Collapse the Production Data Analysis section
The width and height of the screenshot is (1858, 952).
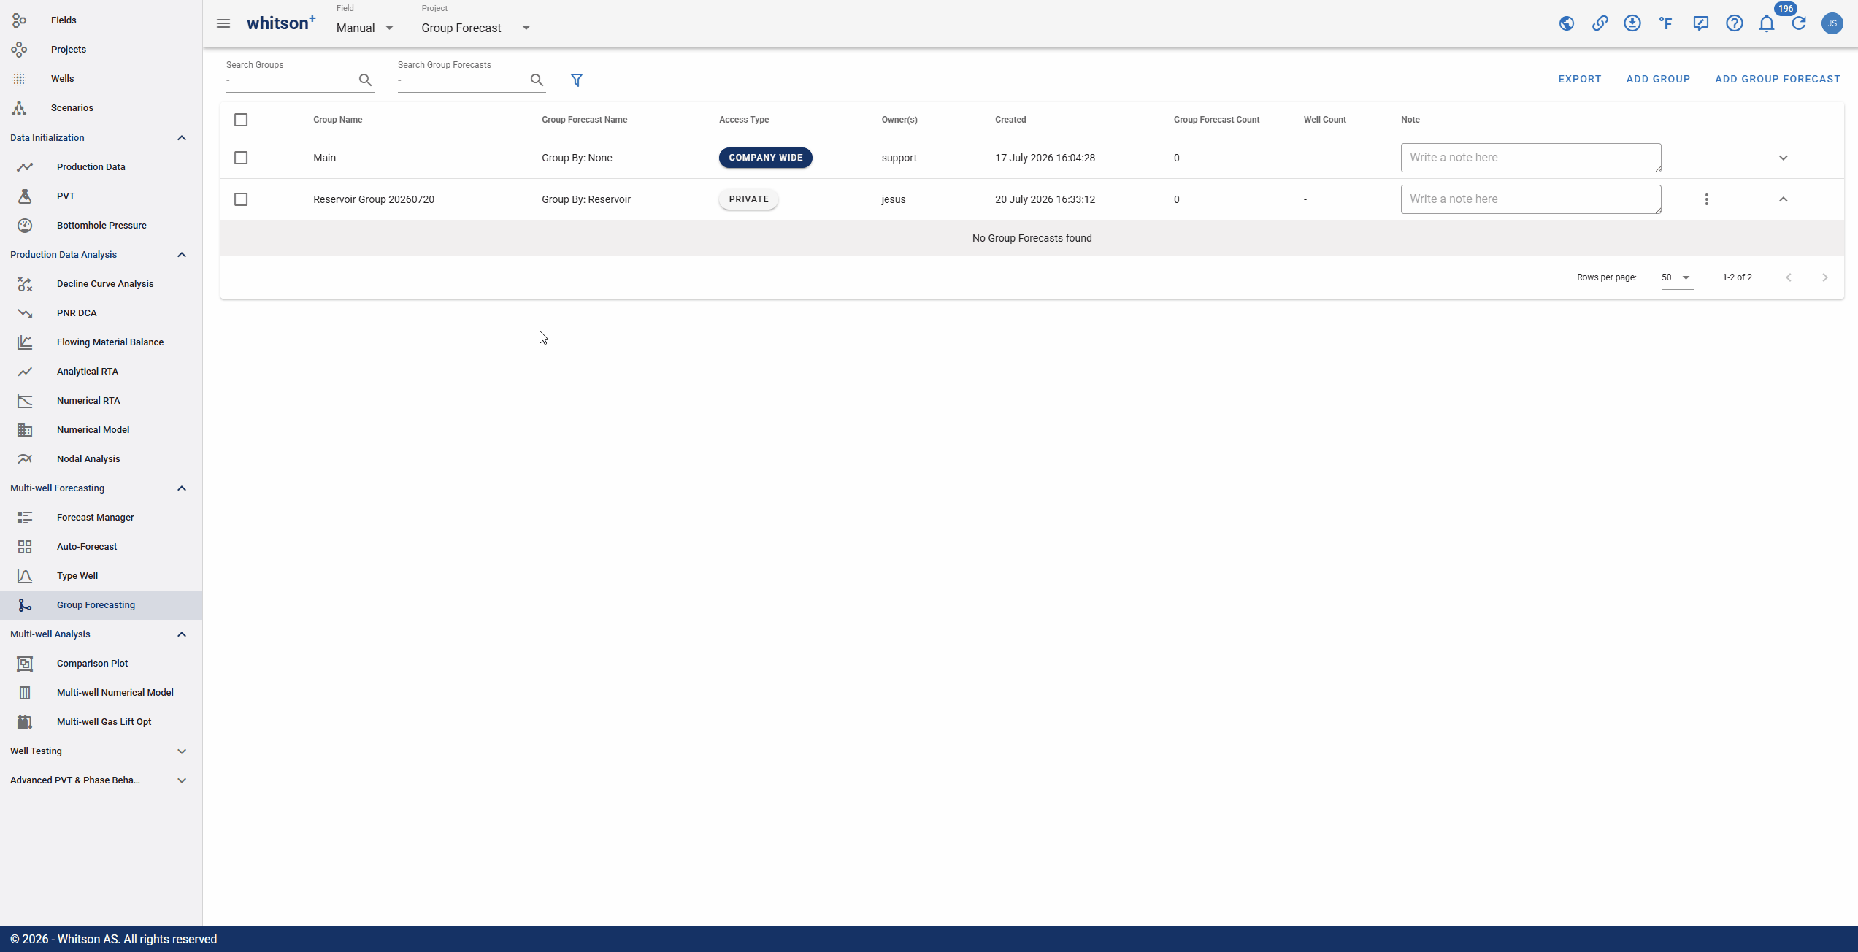[x=182, y=255]
